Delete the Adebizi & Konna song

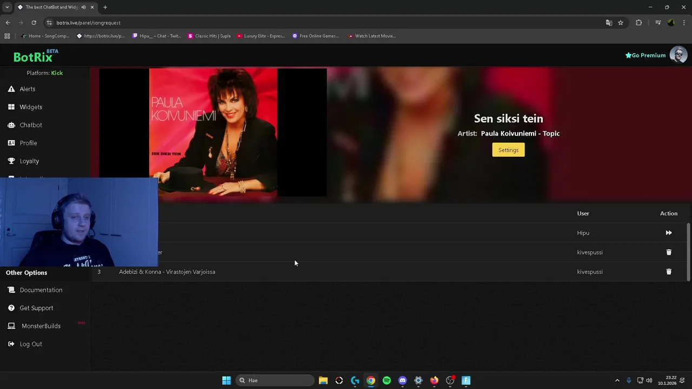coord(669,272)
